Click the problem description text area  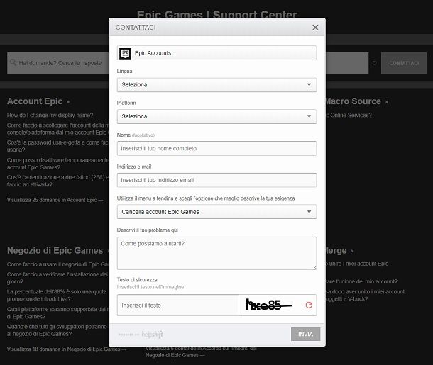pyautogui.click(x=217, y=253)
